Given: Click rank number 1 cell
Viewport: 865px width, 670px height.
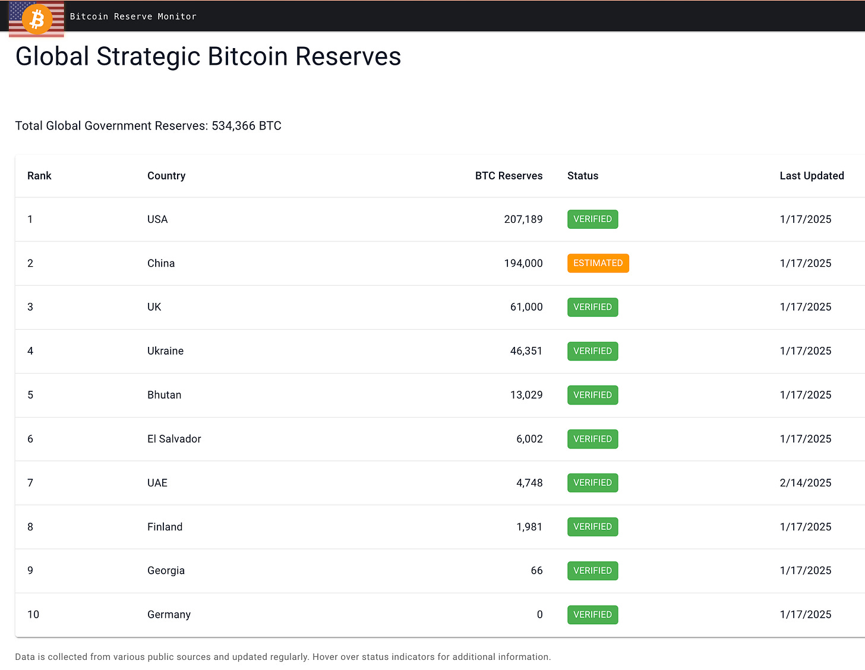Looking at the screenshot, I should click(30, 219).
